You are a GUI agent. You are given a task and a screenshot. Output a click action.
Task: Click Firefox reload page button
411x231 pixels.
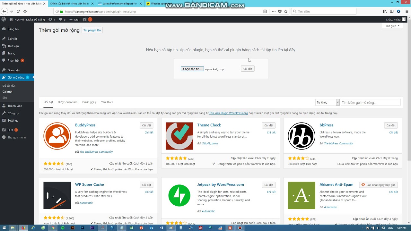[x=18, y=11]
